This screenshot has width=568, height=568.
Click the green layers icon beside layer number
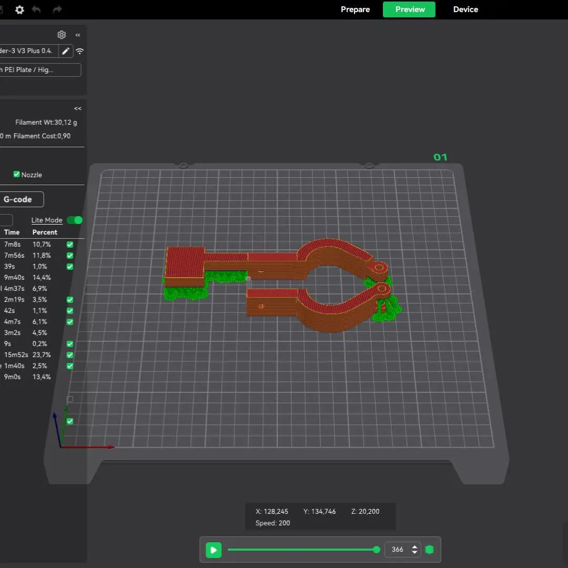[x=430, y=550]
